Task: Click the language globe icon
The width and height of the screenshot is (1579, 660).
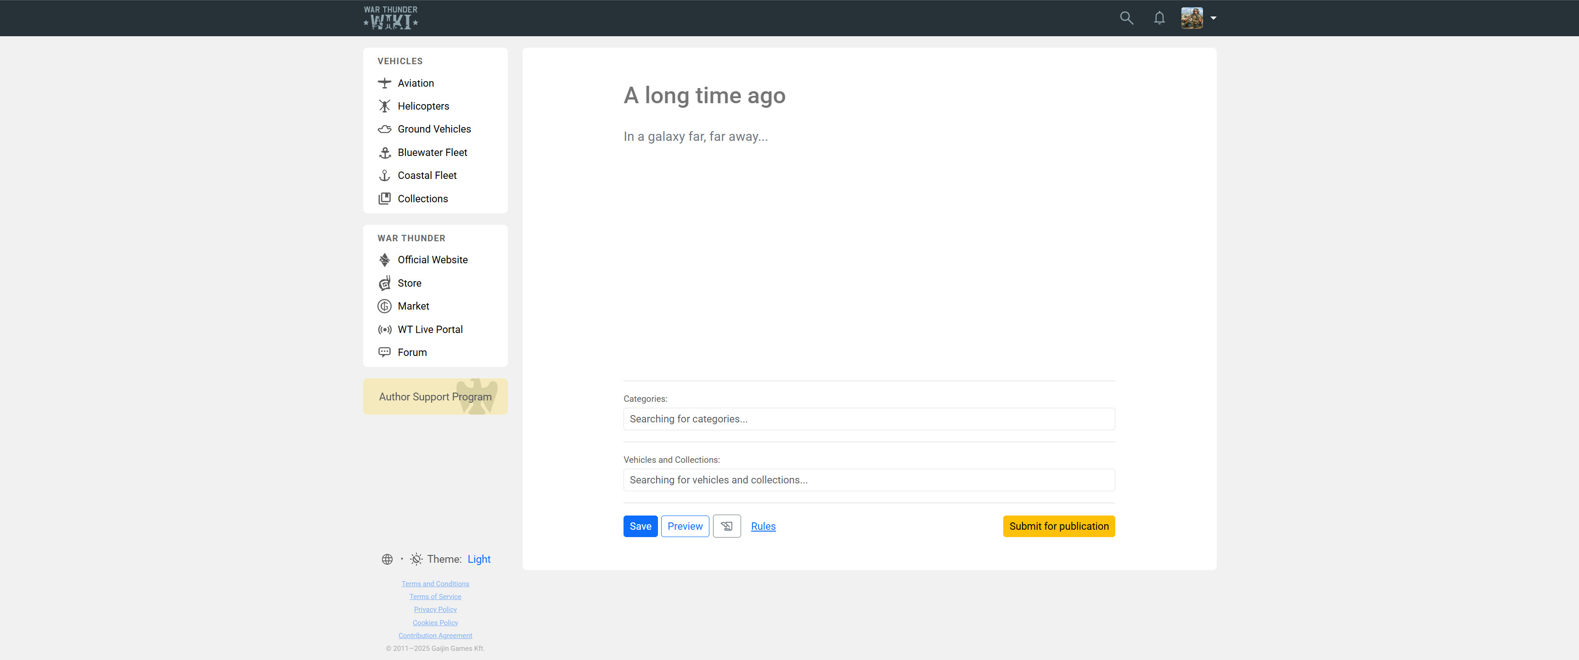Action: [x=387, y=559]
